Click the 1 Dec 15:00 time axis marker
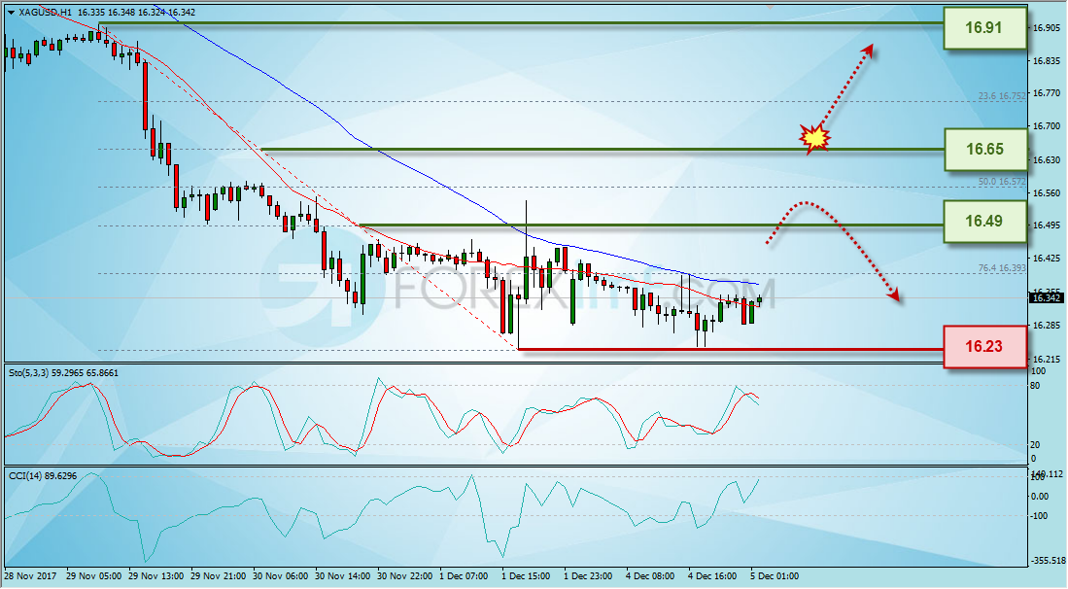The image size is (1068, 589). [x=526, y=576]
